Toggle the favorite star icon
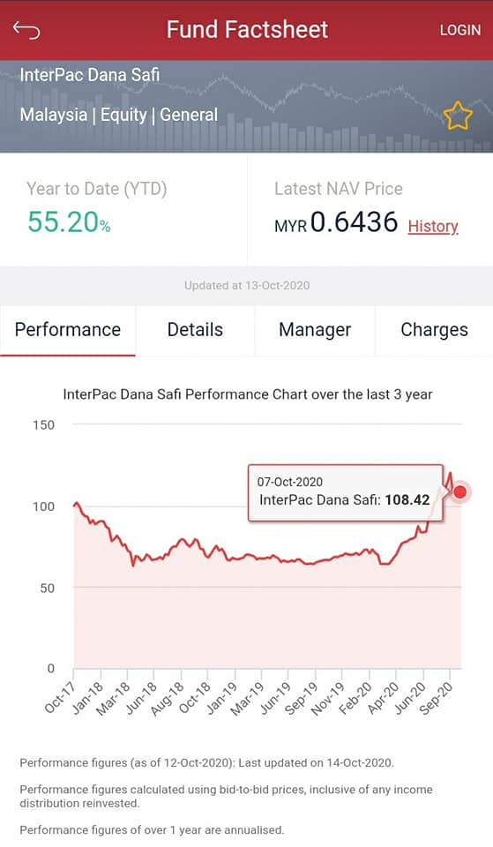 tap(458, 115)
